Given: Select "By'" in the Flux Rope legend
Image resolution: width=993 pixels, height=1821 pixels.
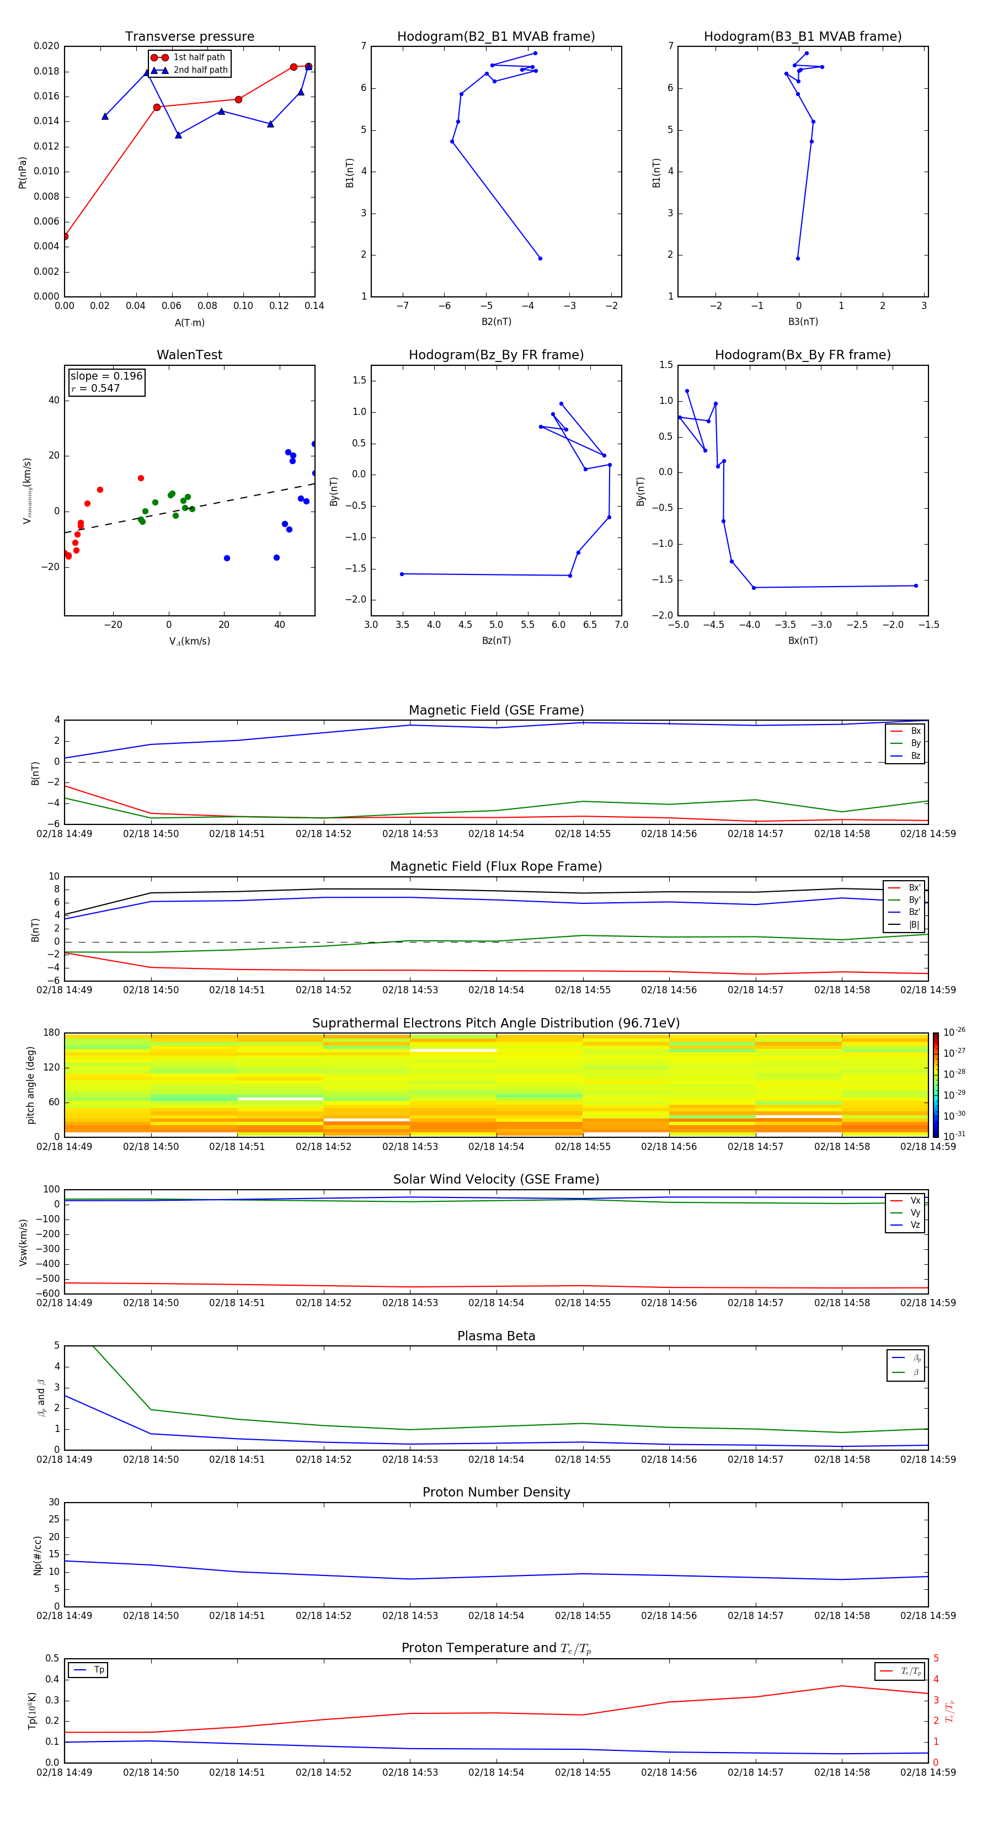Looking at the screenshot, I should pyautogui.click(x=904, y=900).
